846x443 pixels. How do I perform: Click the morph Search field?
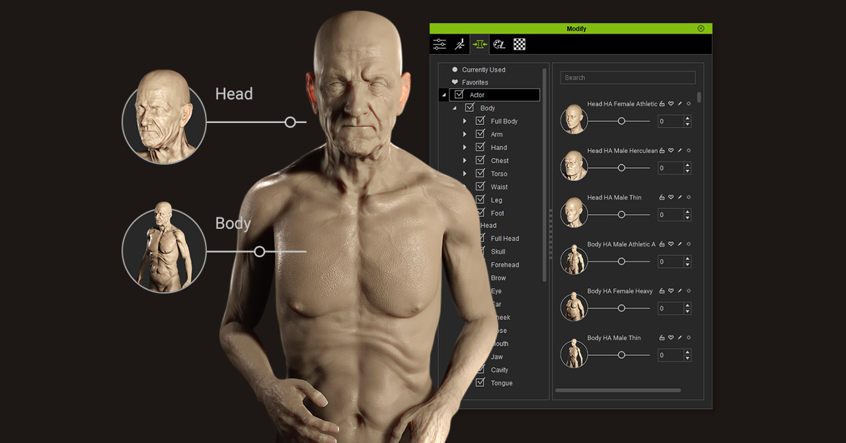tap(627, 77)
